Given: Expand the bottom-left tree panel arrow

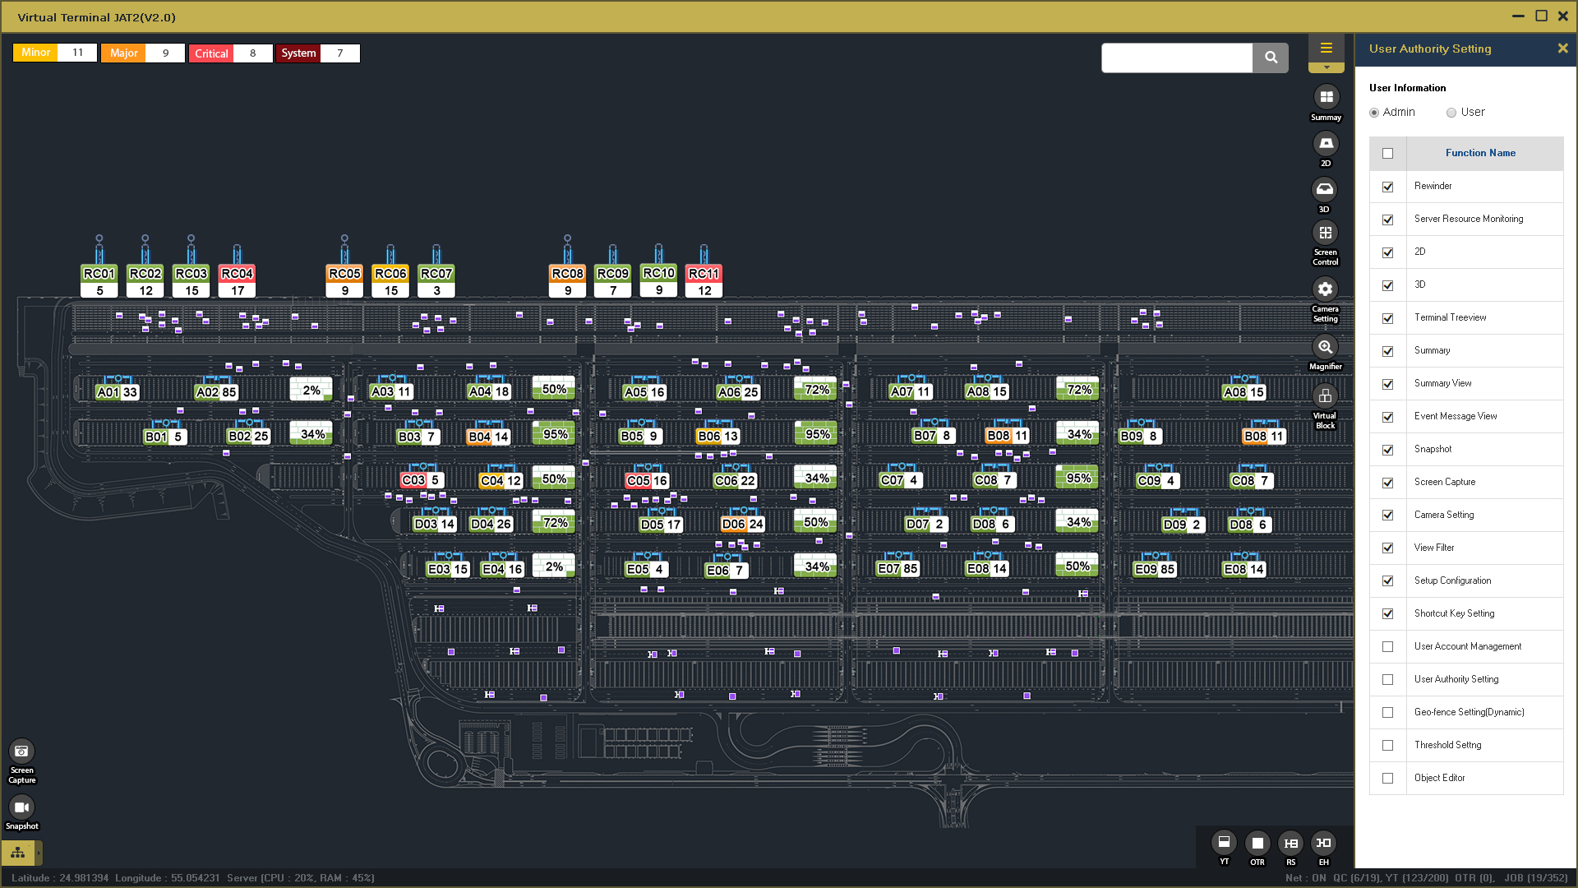Looking at the screenshot, I should 39,853.
